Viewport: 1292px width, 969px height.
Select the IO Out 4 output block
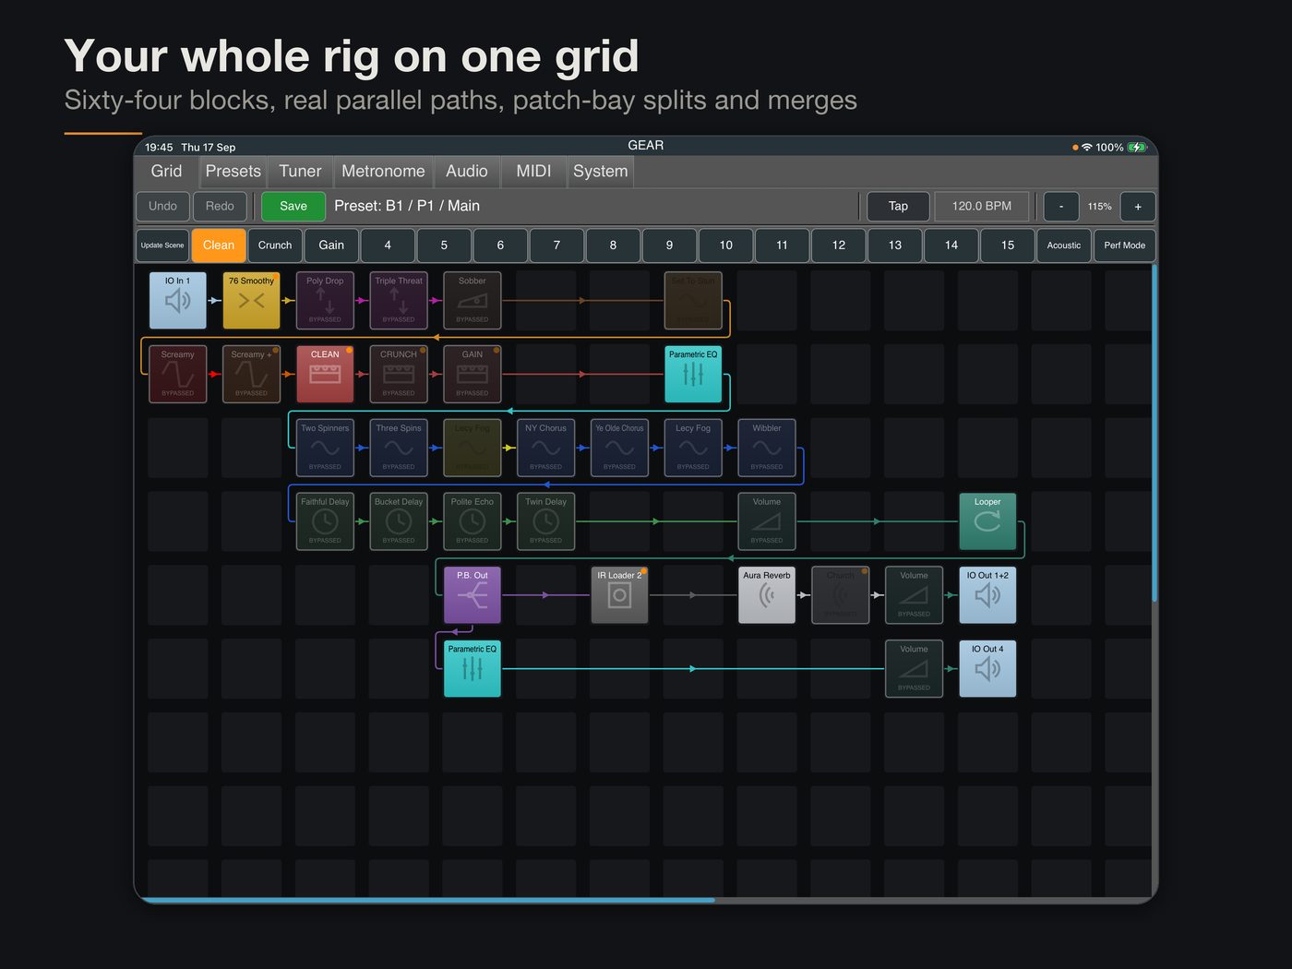coord(987,668)
